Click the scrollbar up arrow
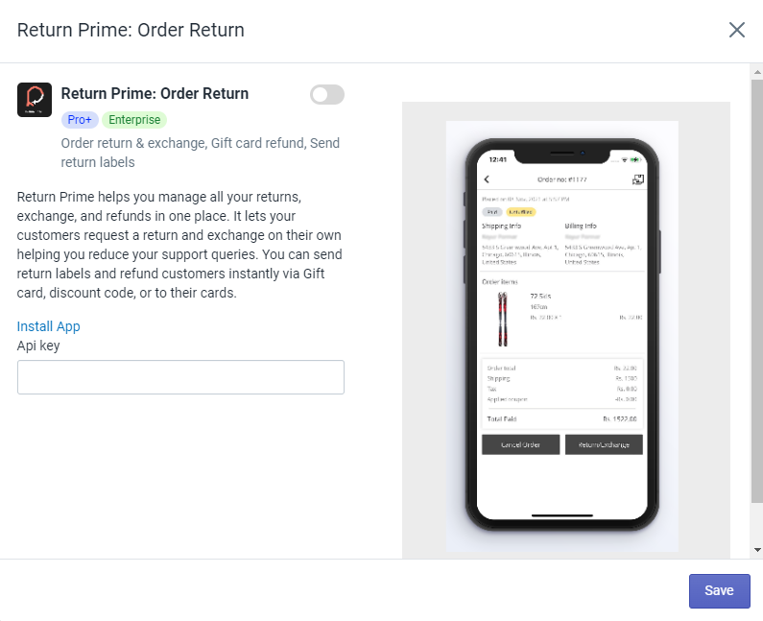Image resolution: width=763 pixels, height=621 pixels. click(x=756, y=72)
